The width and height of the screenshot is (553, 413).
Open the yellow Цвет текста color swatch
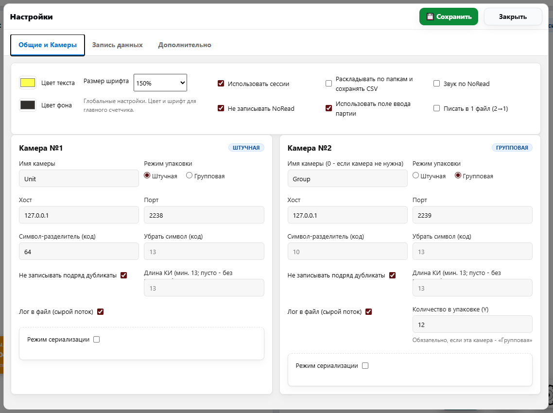(28, 83)
